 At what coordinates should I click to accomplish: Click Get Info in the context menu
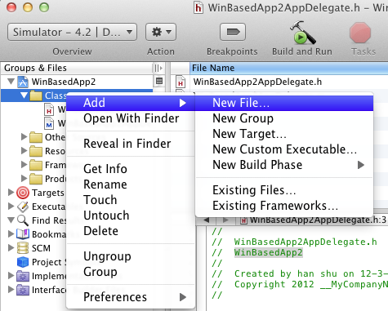(131, 169)
